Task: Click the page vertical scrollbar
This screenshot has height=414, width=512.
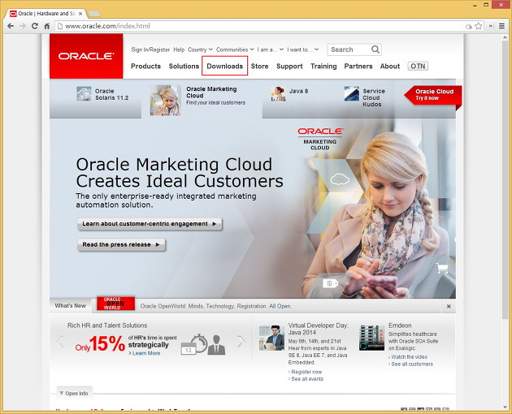Action: (505, 180)
